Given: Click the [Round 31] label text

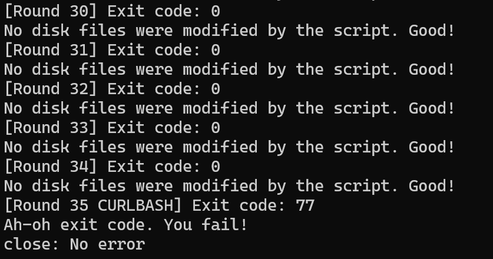Looking at the screenshot, I should point(51,50).
